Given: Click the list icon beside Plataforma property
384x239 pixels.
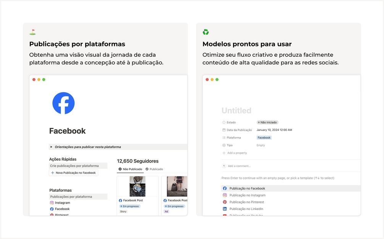Looking at the screenshot, I should [x=224, y=137].
